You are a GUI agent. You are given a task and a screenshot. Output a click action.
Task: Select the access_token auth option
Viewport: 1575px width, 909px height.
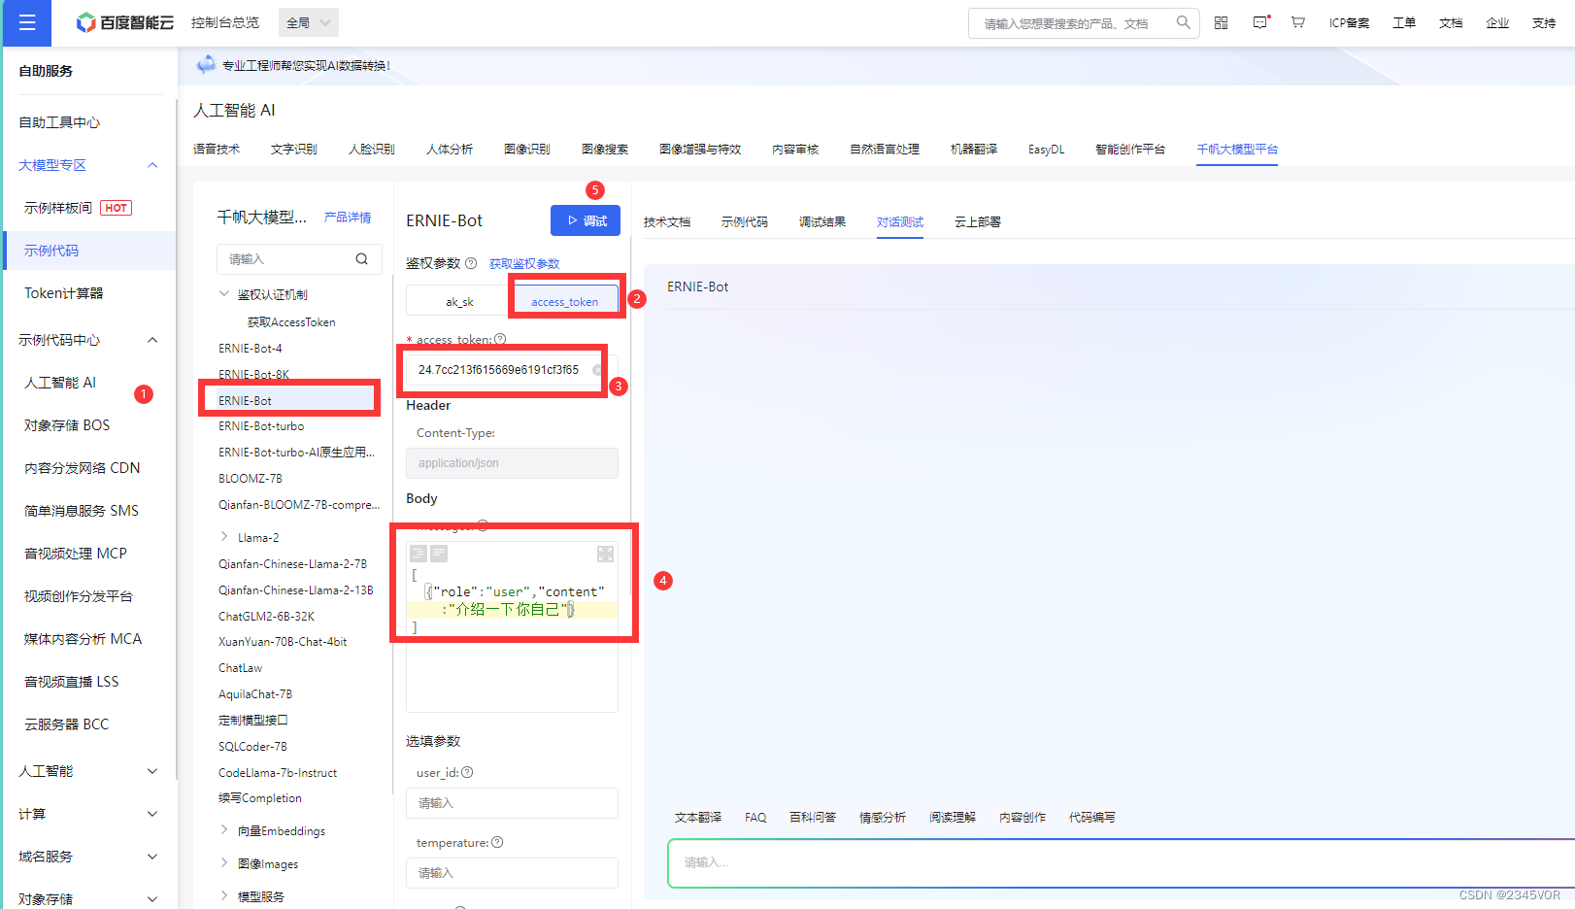coord(565,301)
